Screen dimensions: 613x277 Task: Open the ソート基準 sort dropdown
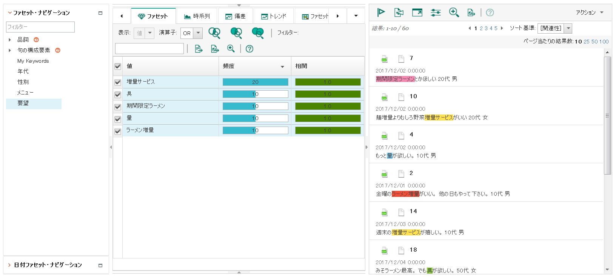coord(568,28)
